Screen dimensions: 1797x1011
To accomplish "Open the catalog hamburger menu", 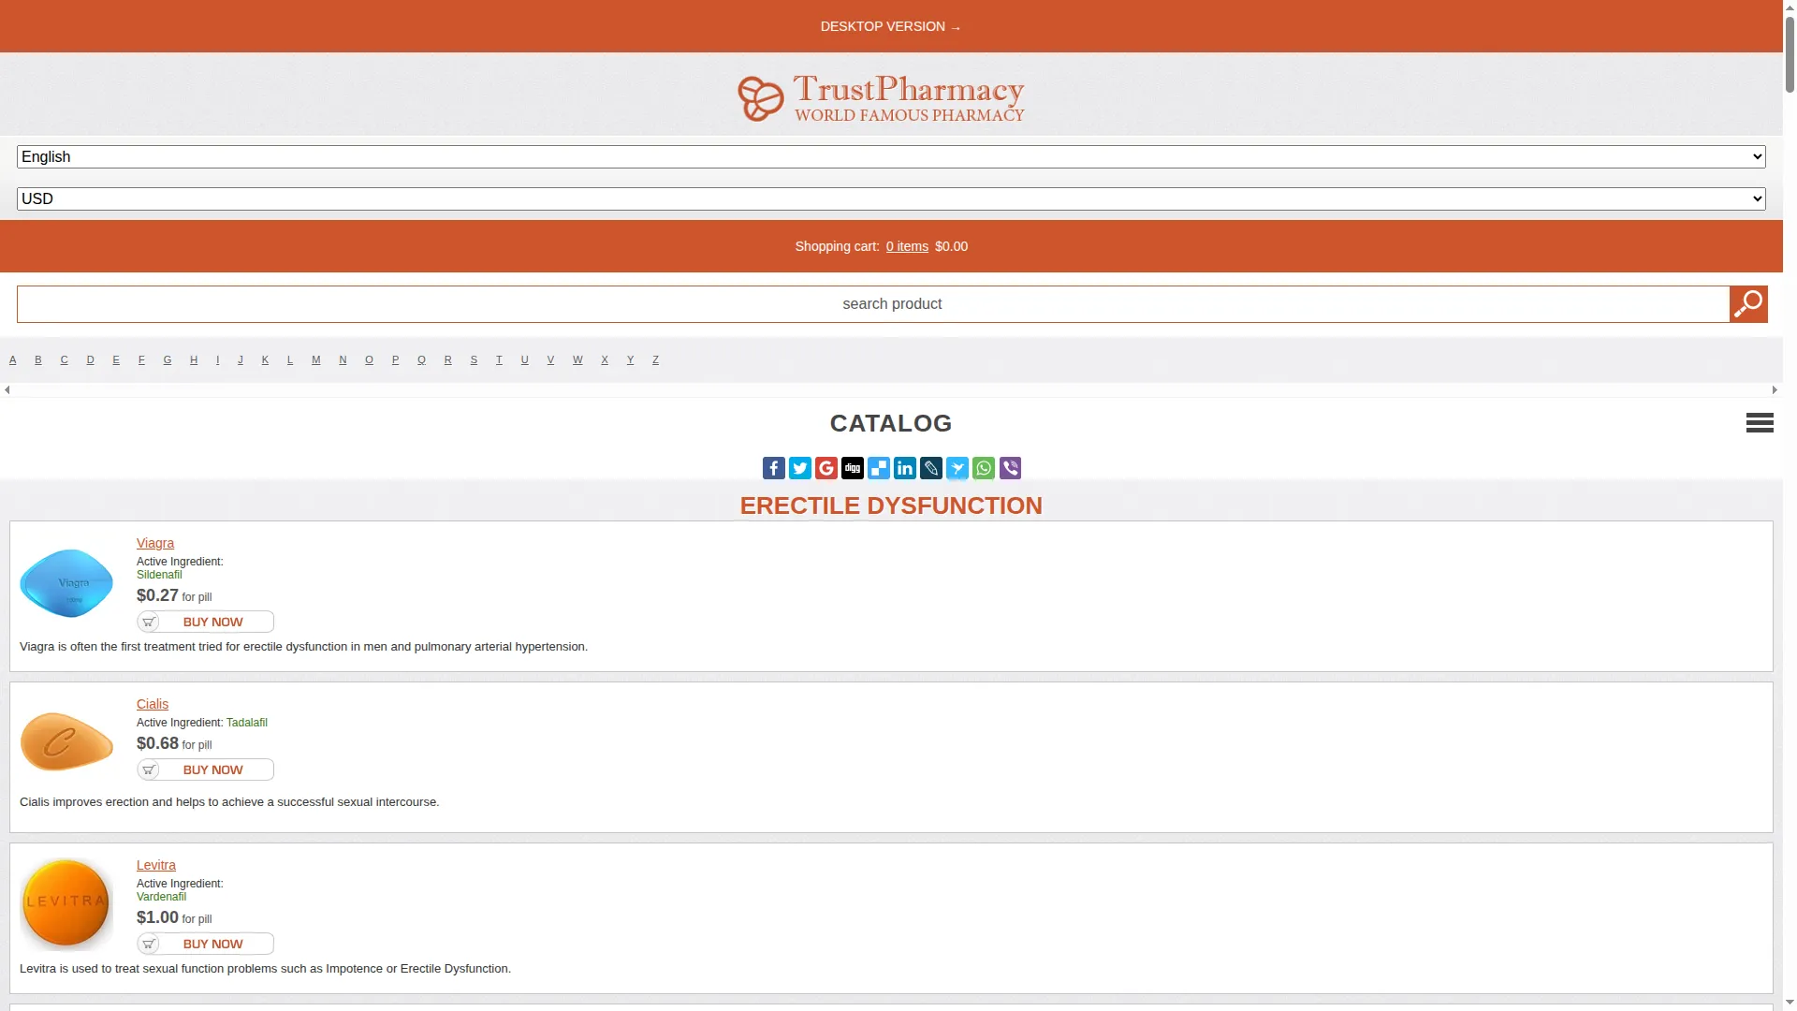I will click(1760, 423).
